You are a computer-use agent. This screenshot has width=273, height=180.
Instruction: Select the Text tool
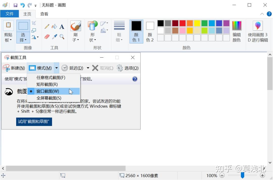[x=62, y=27]
